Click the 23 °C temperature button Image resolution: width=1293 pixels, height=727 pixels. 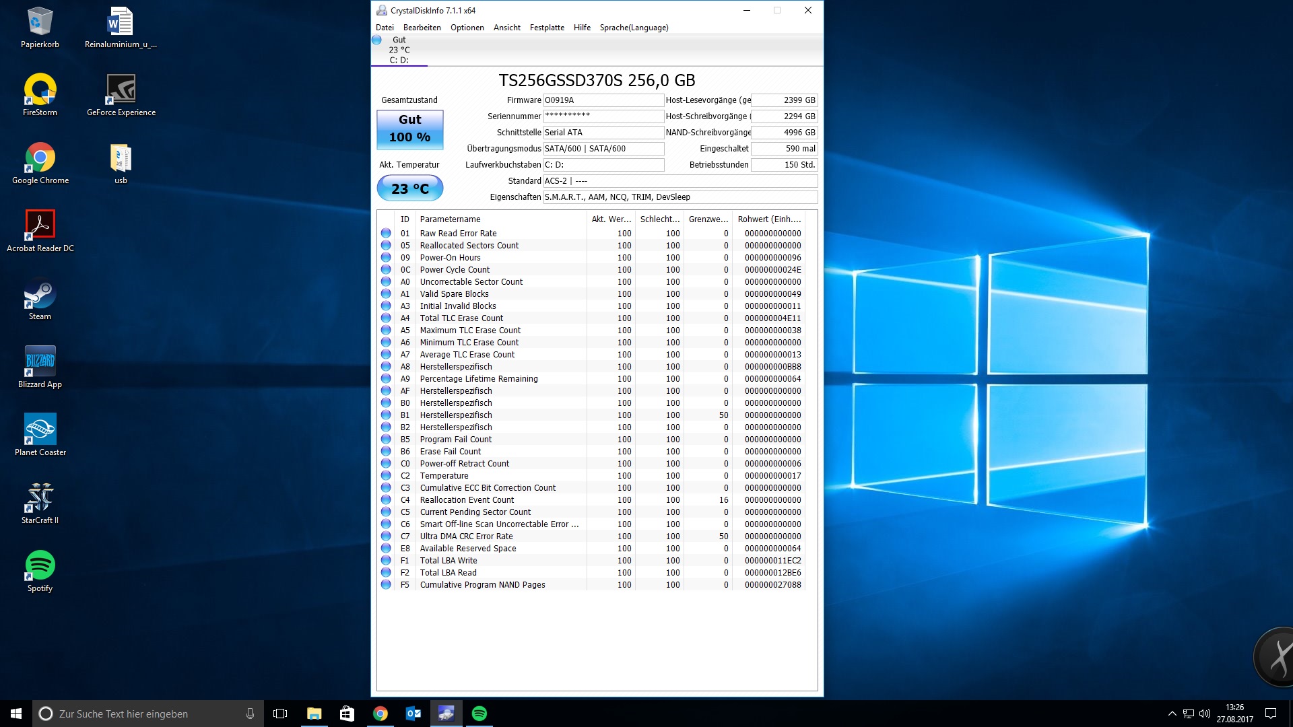pos(409,188)
